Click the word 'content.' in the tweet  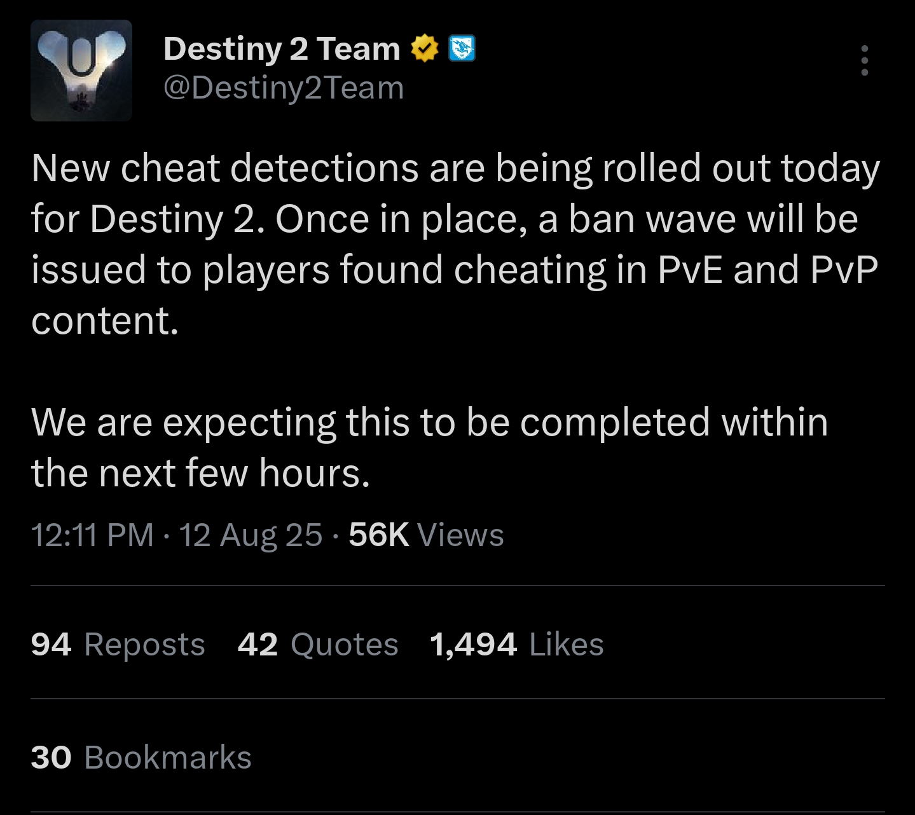click(105, 320)
